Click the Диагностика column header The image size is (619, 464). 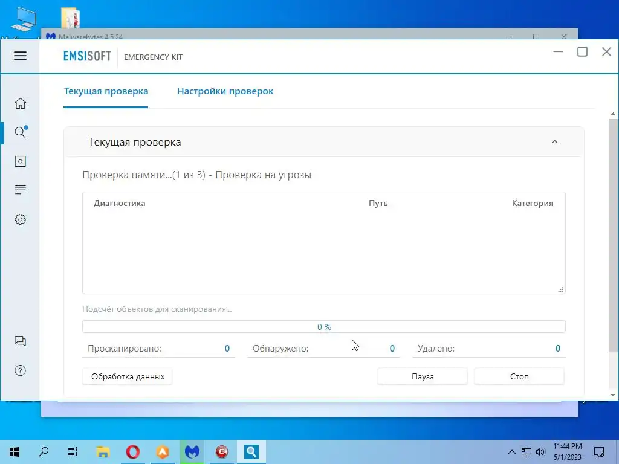(x=119, y=203)
